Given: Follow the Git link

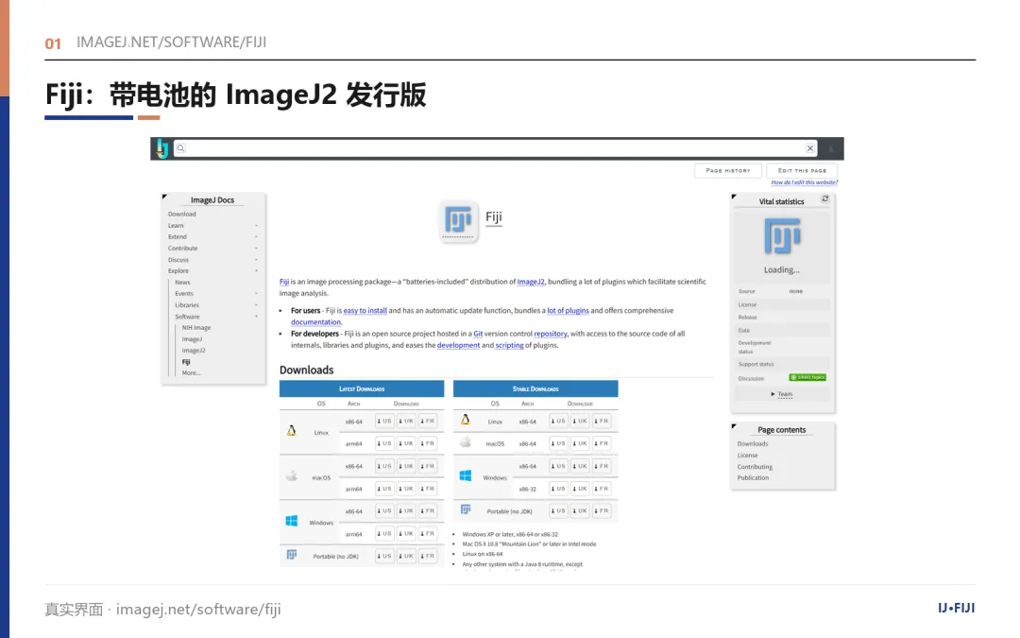Looking at the screenshot, I should [x=478, y=334].
